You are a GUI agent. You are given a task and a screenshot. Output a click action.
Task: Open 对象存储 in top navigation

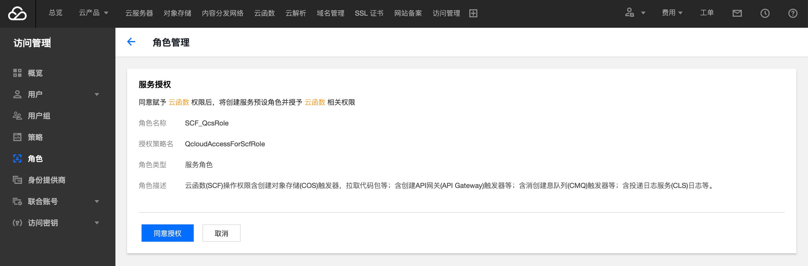click(177, 13)
